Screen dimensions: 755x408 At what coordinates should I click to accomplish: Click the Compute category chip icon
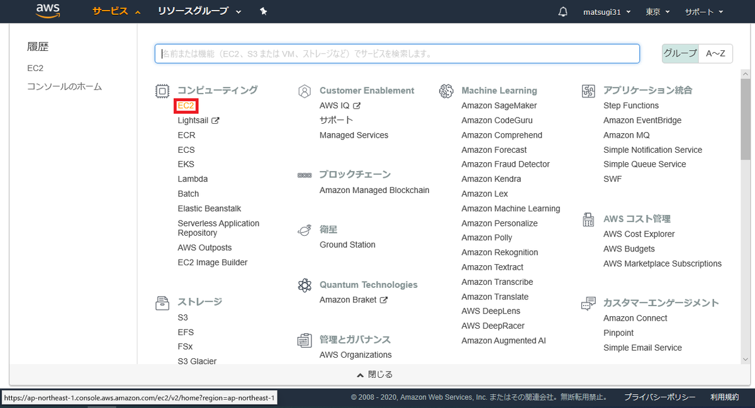162,91
